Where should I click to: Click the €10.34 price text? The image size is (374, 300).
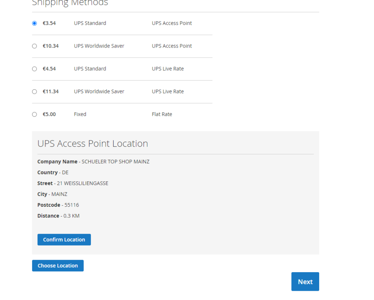click(x=50, y=46)
